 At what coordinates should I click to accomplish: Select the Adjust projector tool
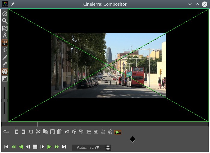(5, 50)
